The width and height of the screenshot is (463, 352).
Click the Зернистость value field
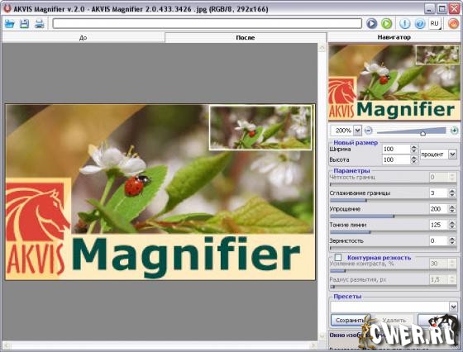point(439,240)
